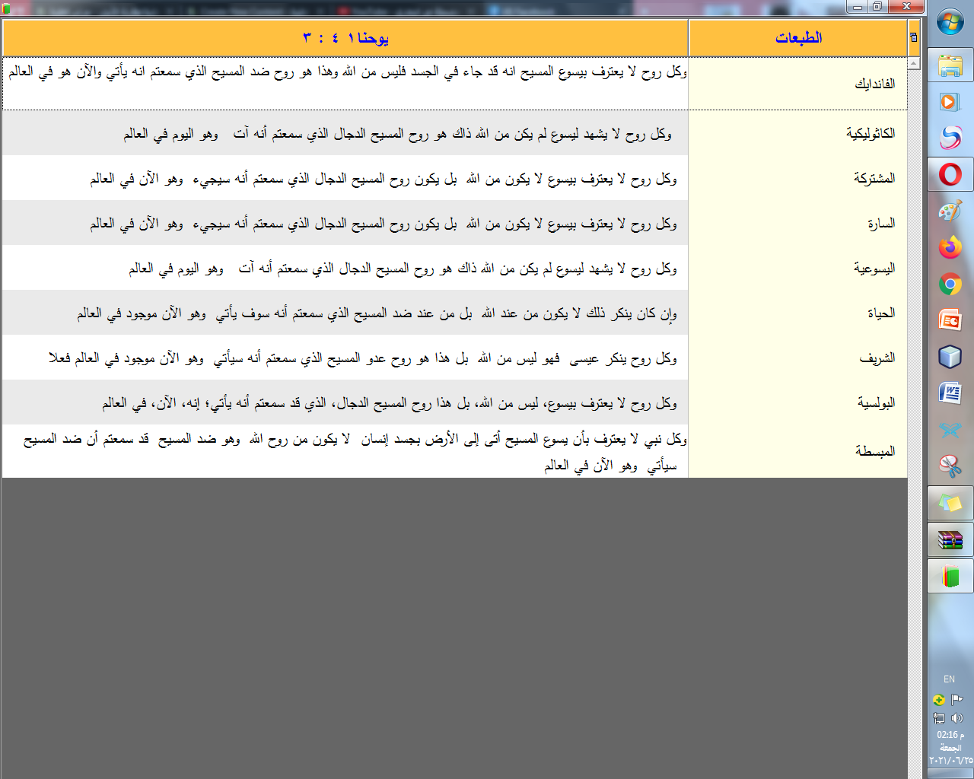Screen dimensions: 974x779
Task: Select the السارة translation row label
Action: [881, 223]
